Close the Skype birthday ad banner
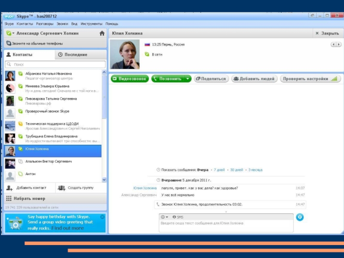The height and width of the screenshot is (258, 344). (102, 217)
